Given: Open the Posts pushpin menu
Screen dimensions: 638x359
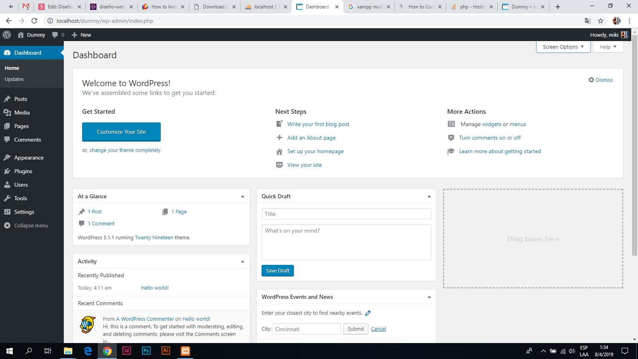Looking at the screenshot, I should 7,99.
